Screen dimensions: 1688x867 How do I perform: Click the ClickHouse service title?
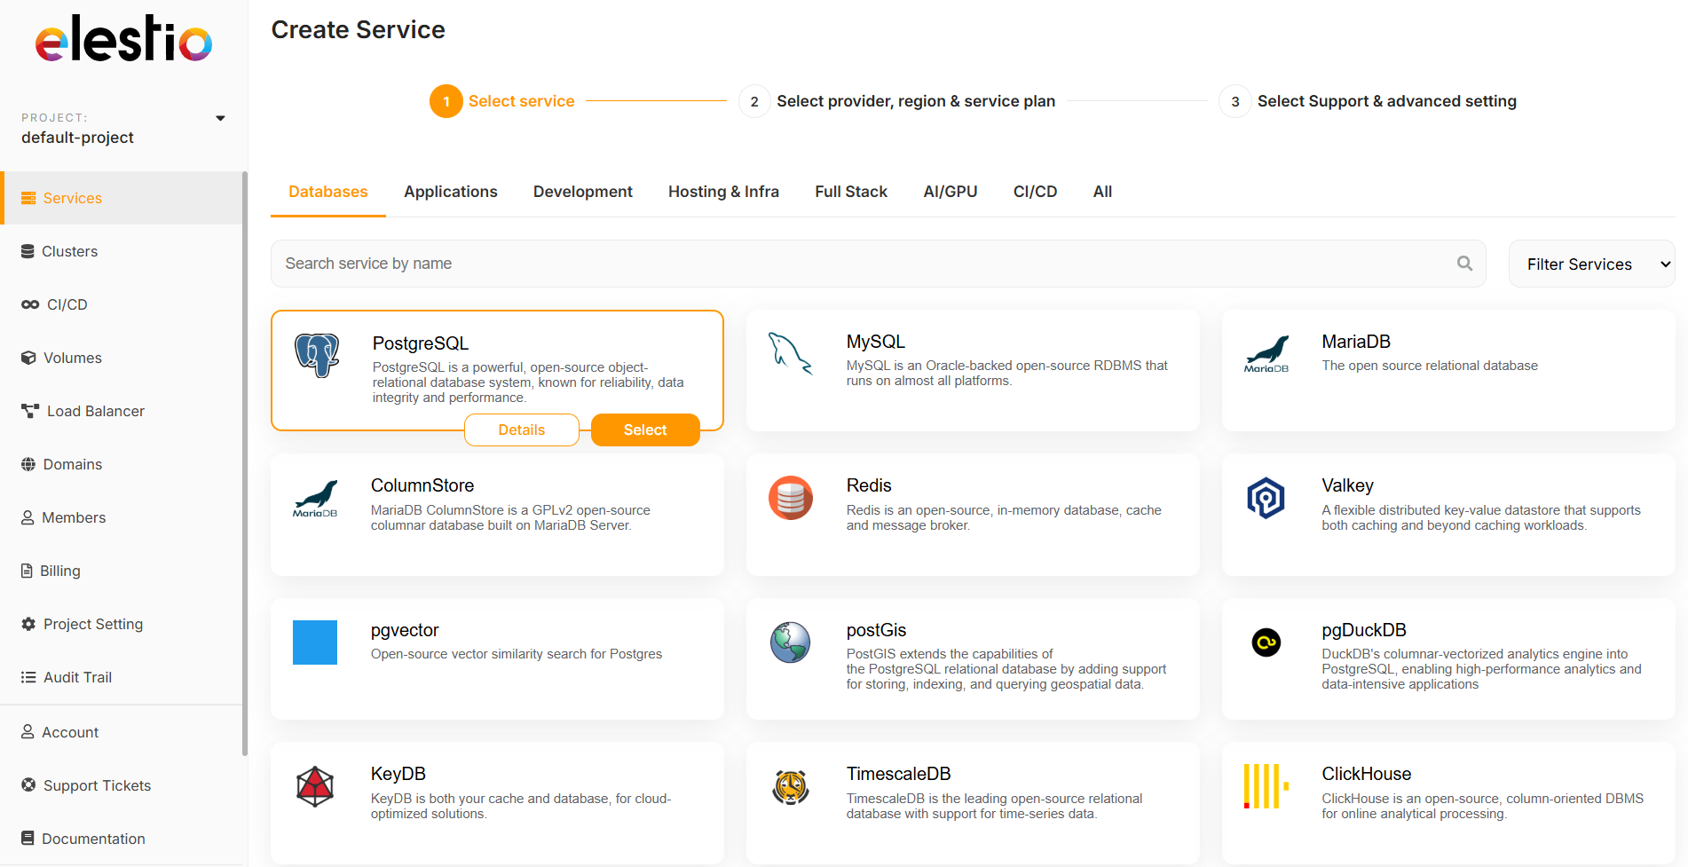pos(1366,774)
